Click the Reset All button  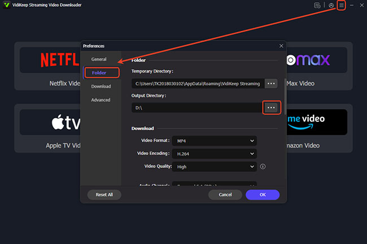click(104, 195)
